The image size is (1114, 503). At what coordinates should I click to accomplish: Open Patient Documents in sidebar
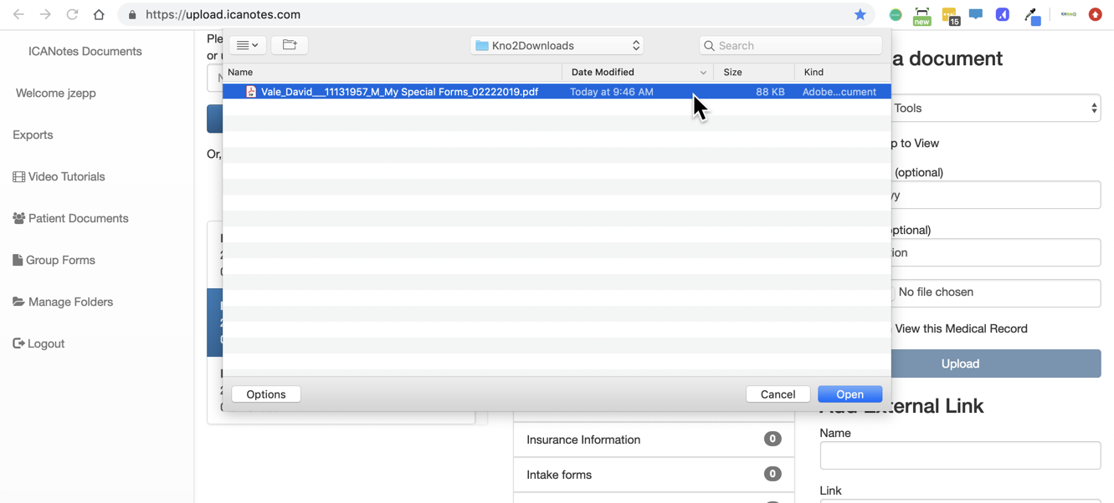(x=78, y=218)
